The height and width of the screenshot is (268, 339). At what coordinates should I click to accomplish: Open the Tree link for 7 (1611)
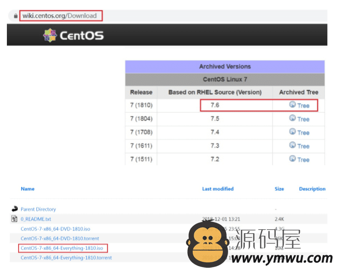coord(303,146)
